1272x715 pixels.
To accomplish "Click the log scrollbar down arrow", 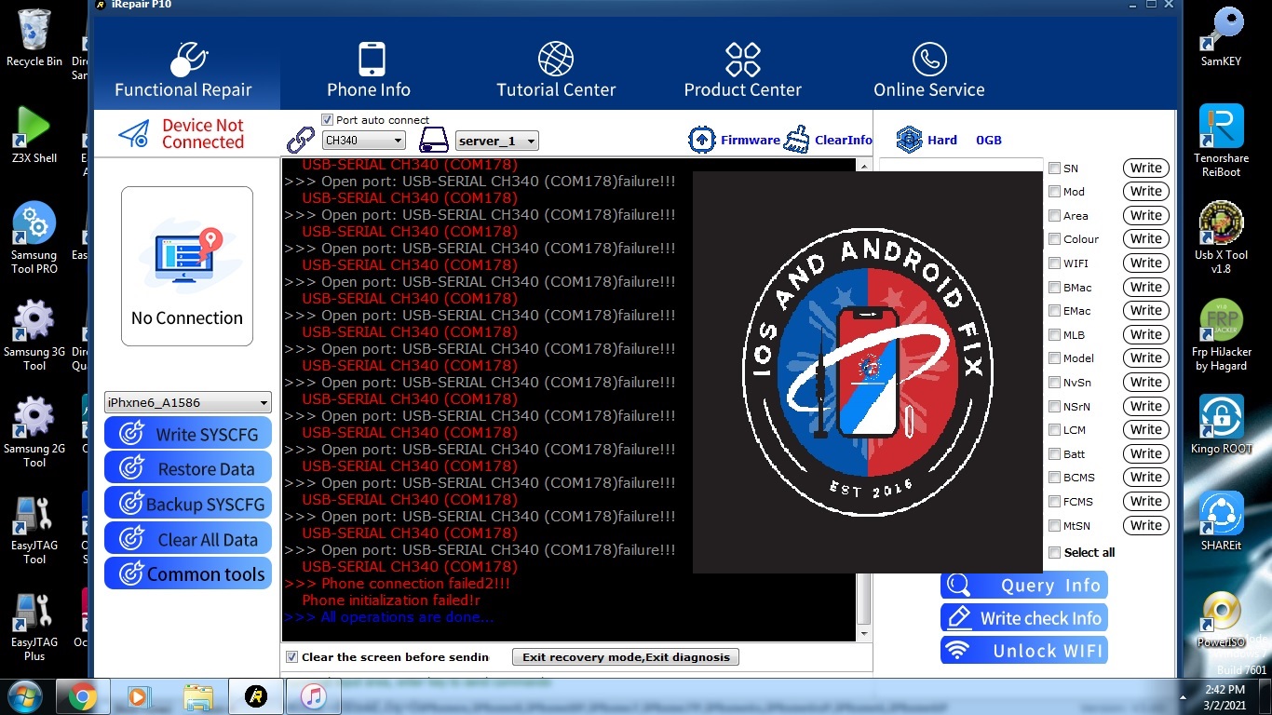I will (x=865, y=633).
